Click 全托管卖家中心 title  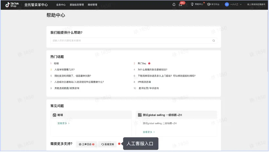pos(36,5)
